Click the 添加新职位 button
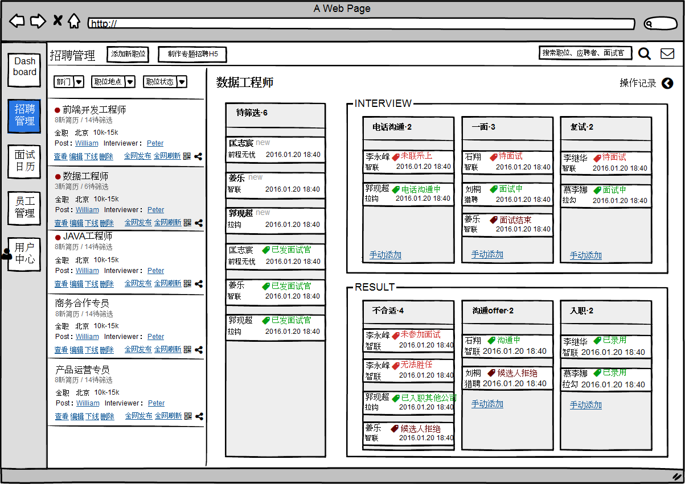 pos(128,55)
